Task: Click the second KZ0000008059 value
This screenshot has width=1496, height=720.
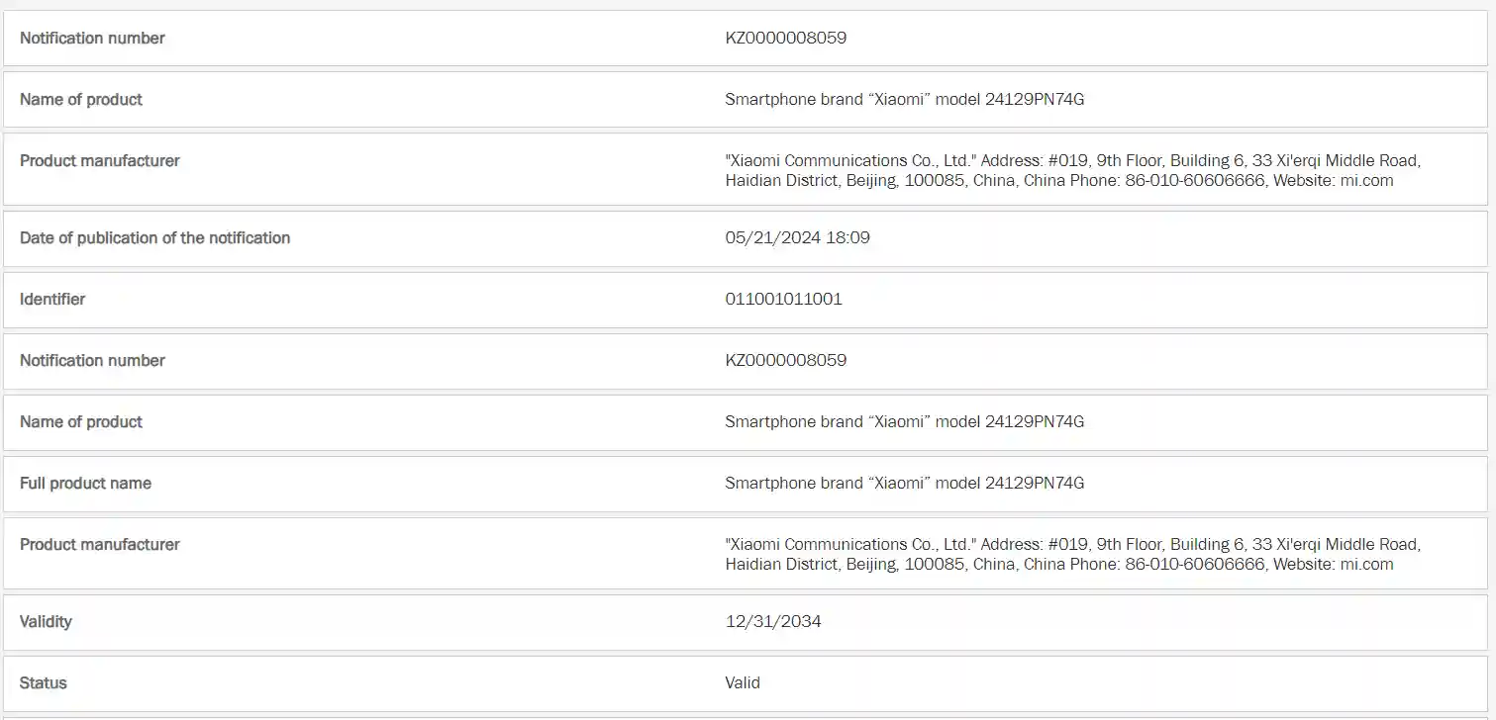Action: click(785, 360)
